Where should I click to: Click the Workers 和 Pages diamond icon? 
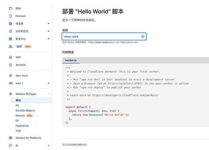click(11, 94)
